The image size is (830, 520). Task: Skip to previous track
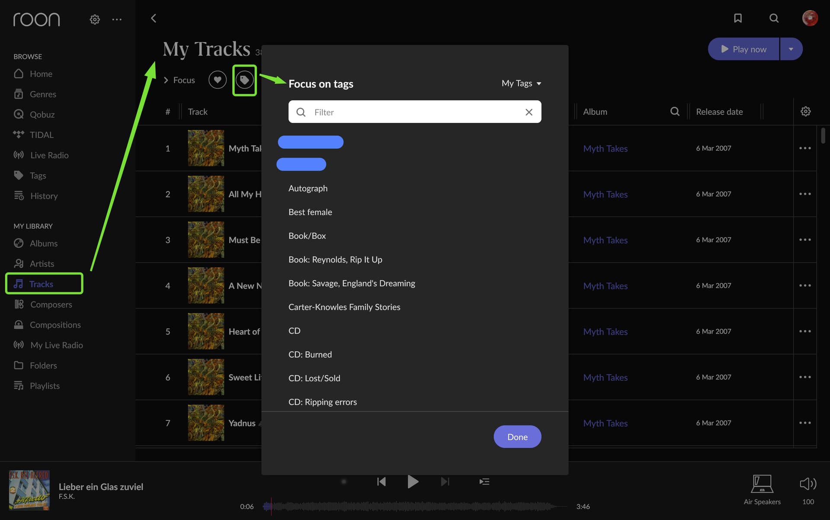[x=381, y=481]
